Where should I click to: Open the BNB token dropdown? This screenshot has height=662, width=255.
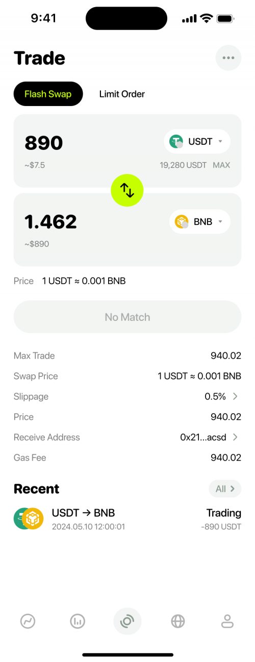[x=200, y=222]
